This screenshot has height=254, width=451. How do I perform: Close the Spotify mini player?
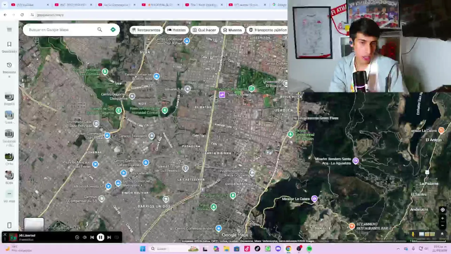5,234
